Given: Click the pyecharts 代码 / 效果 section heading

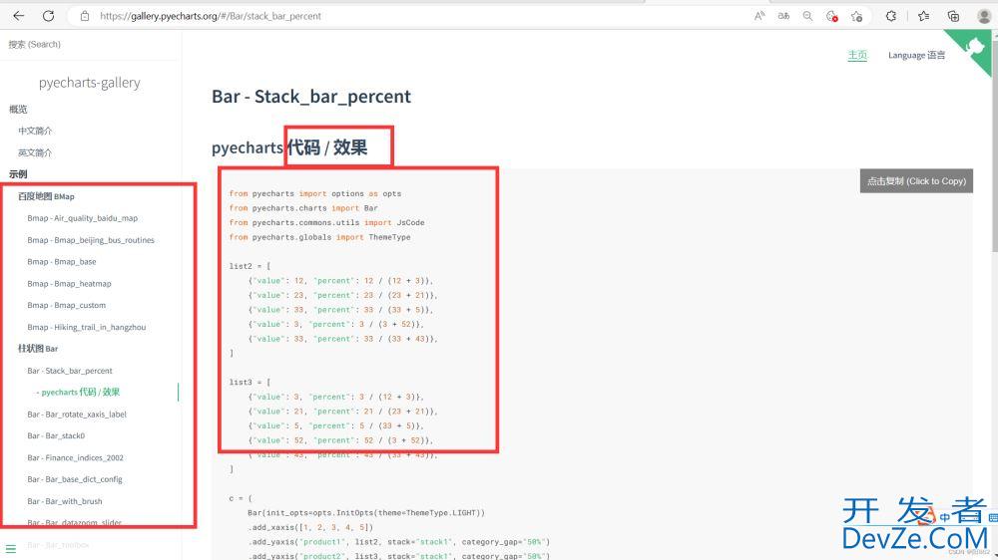Looking at the screenshot, I should (289, 147).
